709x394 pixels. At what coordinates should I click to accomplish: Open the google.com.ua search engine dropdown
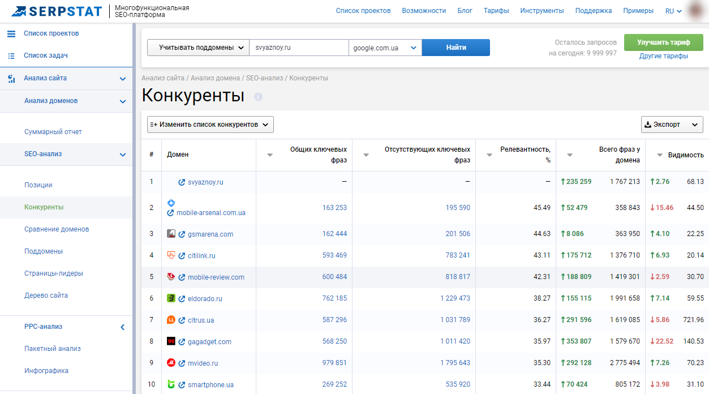[385, 48]
